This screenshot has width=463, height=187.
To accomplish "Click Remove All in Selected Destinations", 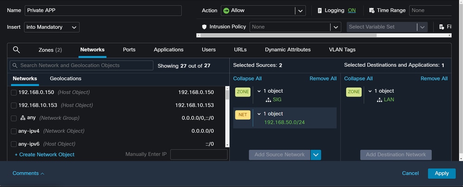I will [x=434, y=79].
